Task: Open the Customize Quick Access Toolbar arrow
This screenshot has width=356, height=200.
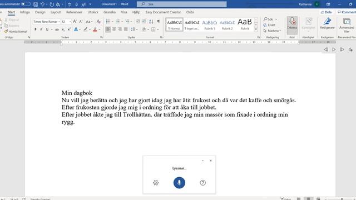Action: pyautogui.click(x=90, y=4)
